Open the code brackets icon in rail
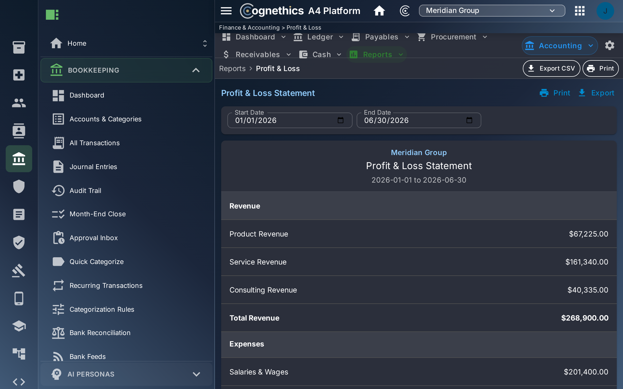This screenshot has width=623, height=389. 19,382
